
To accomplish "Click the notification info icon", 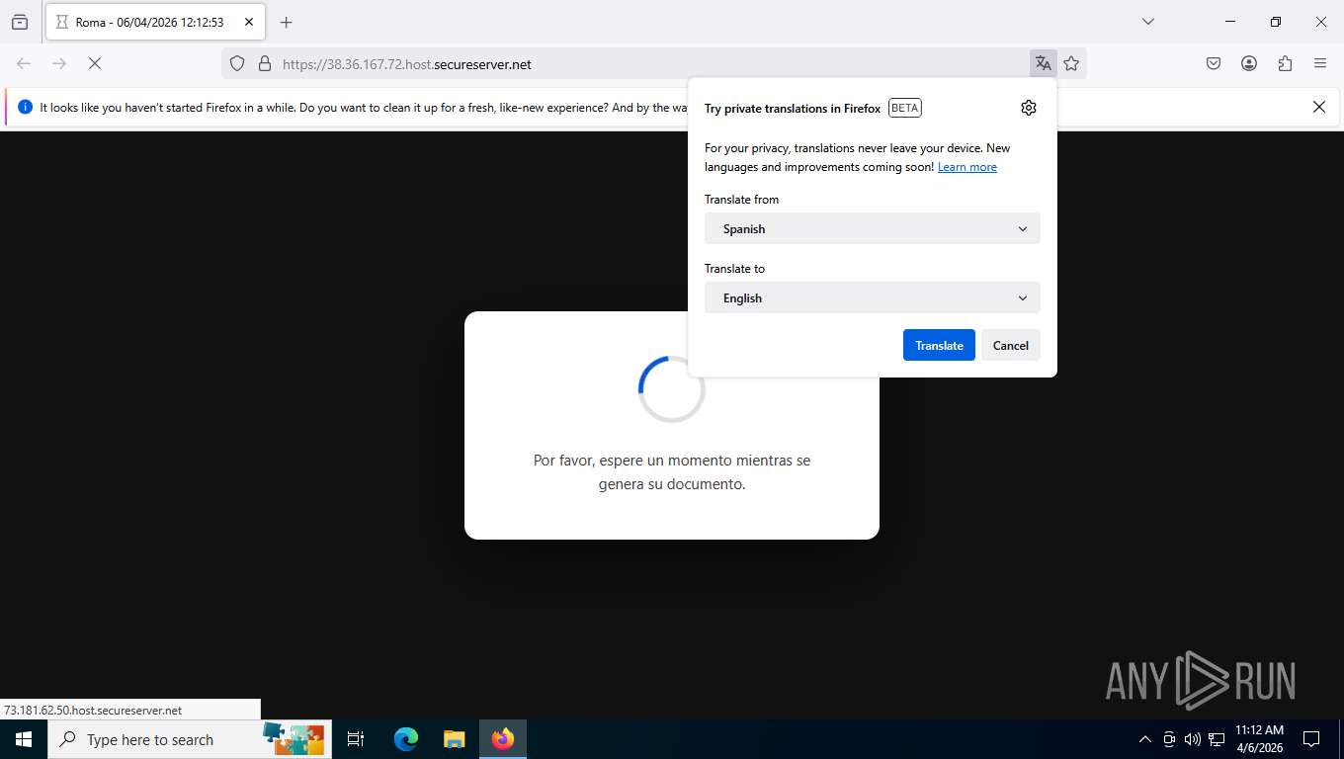I will tap(26, 107).
